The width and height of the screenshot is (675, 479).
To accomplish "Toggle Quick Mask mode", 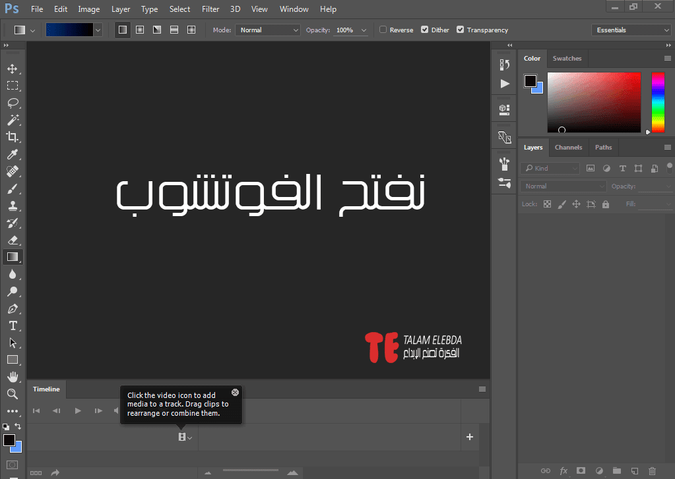I will pyautogui.click(x=13, y=465).
